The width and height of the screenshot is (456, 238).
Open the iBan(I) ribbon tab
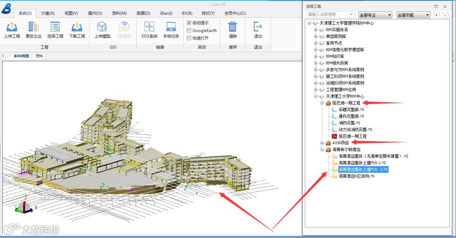coord(166,13)
